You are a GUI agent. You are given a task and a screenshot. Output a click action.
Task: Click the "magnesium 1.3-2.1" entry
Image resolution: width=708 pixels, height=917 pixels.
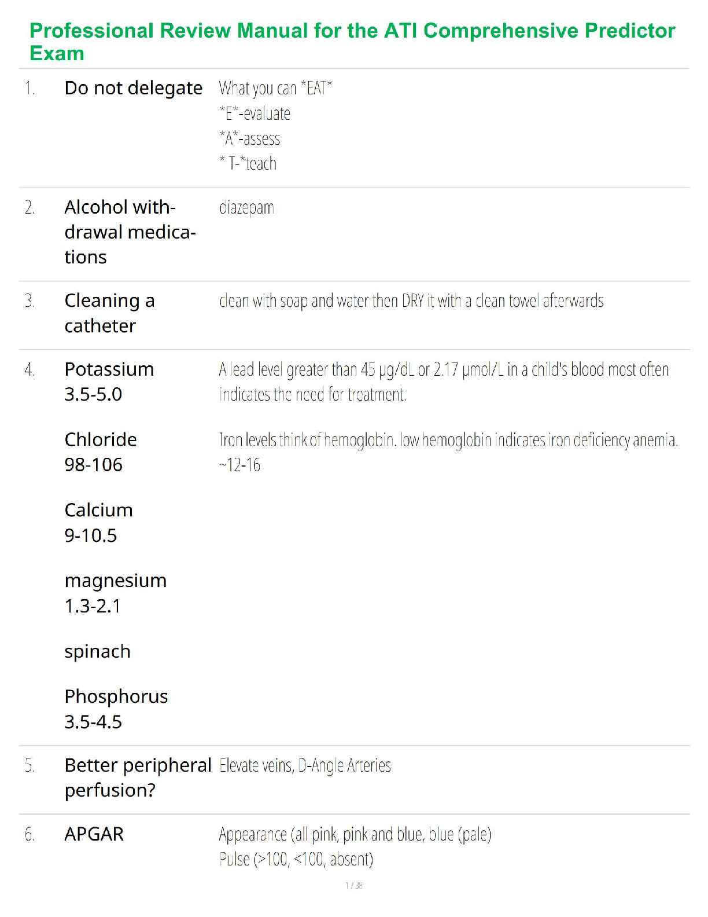click(115, 593)
